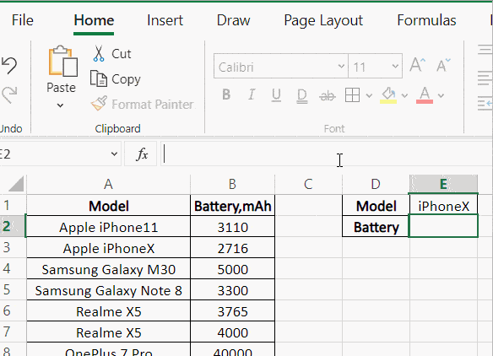Click the Copy icon
The width and height of the screenshot is (493, 356).
coord(99,78)
